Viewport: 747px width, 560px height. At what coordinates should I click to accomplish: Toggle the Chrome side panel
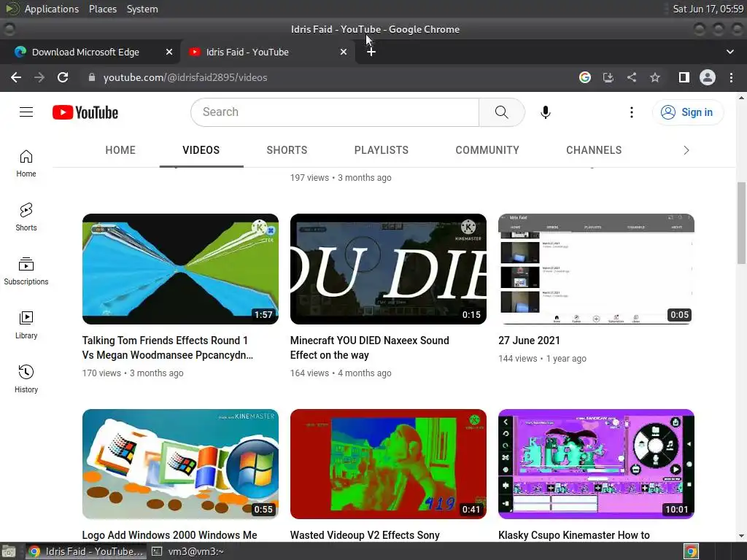click(684, 77)
